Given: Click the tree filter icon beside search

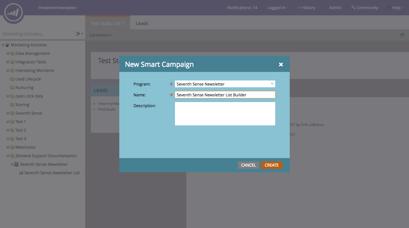Looking at the screenshot, I should pos(78,34).
